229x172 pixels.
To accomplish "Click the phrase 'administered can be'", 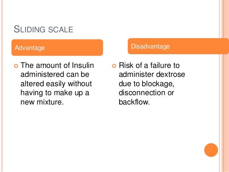I will pyautogui.click(x=55, y=74).
